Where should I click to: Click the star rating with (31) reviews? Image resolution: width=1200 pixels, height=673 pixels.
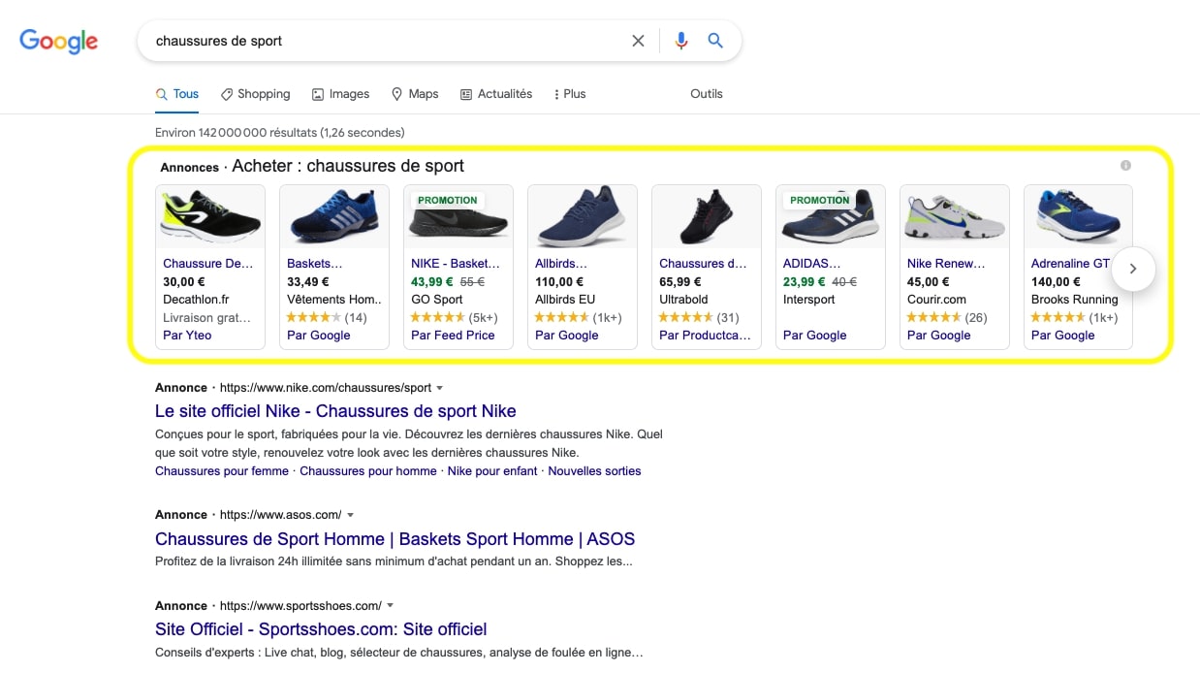coord(686,318)
